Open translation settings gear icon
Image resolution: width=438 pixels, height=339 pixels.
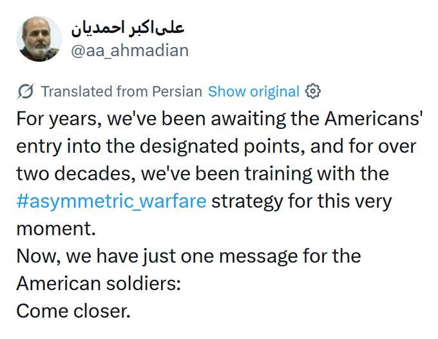313,92
